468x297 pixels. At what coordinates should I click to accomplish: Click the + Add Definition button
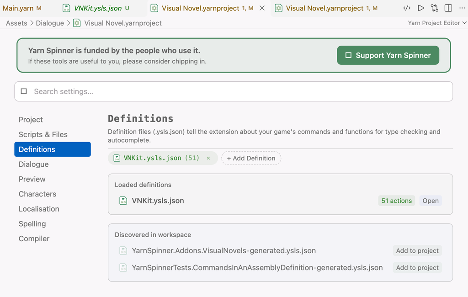251,158
